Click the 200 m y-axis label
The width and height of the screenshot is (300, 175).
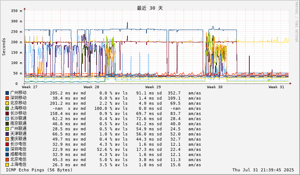pos(17,42)
